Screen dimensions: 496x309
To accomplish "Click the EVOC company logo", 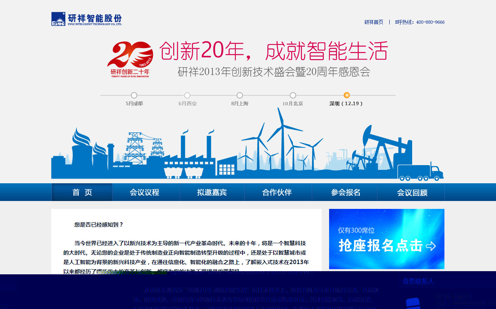I will [x=87, y=19].
